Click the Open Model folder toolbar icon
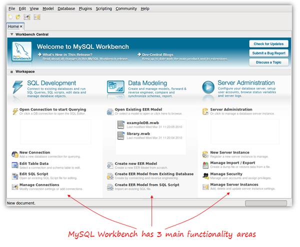Viewport: 300px width, 247px height. (18, 17)
